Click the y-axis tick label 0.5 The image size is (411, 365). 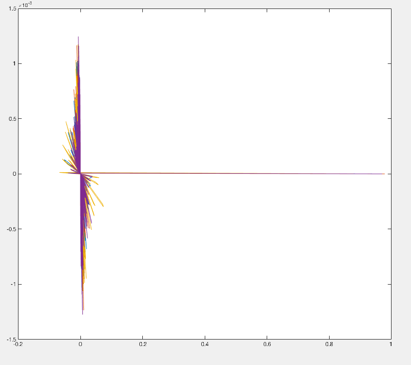coord(12,119)
